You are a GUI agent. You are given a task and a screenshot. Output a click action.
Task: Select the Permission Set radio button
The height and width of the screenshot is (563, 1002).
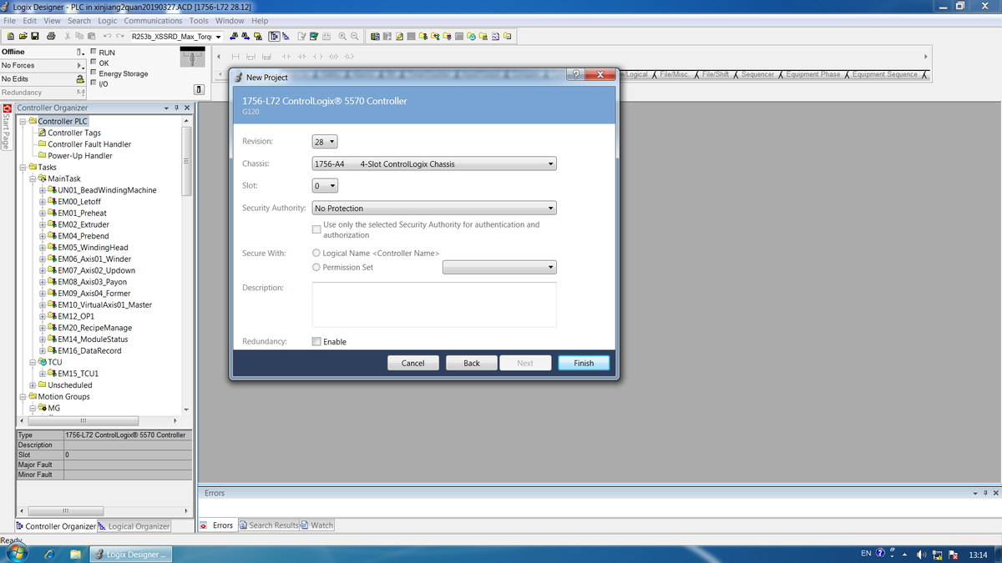click(316, 268)
